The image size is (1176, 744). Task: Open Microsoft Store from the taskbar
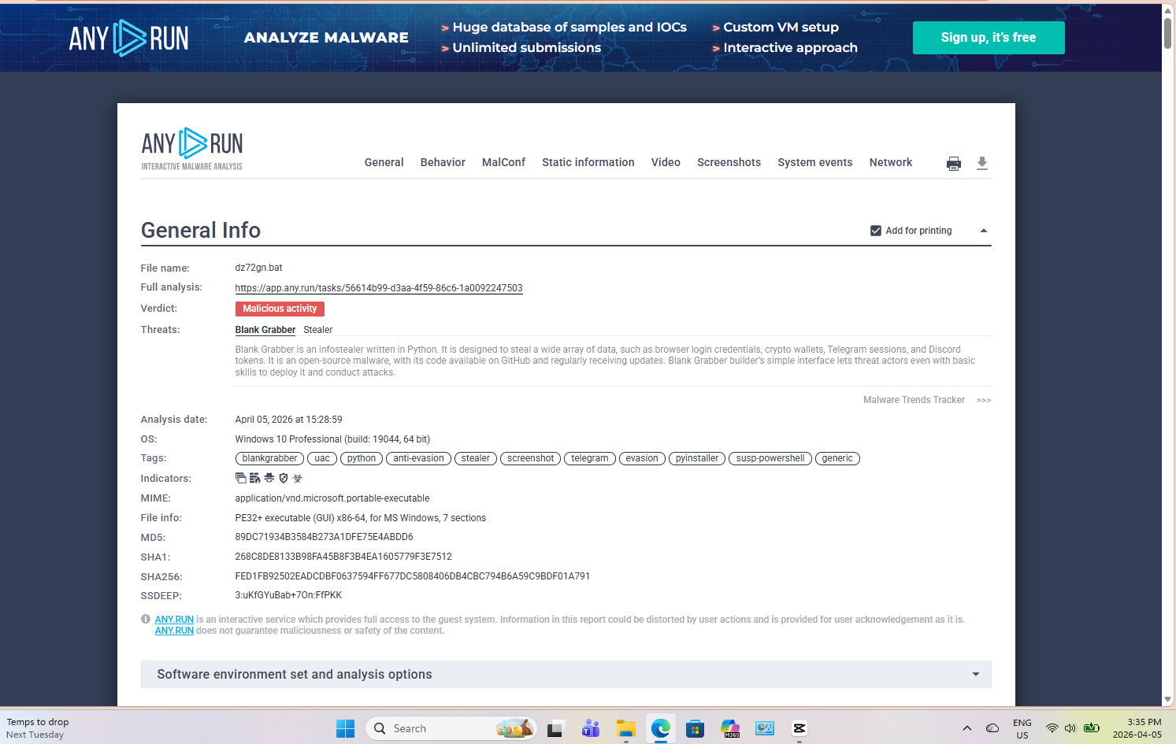click(x=696, y=728)
